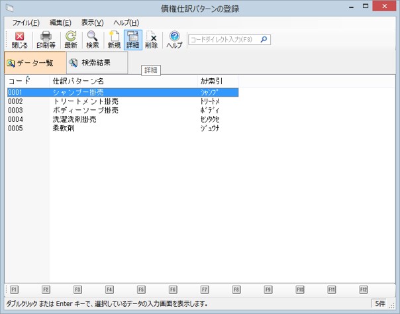Open the 表示(V) menu

click(x=92, y=23)
